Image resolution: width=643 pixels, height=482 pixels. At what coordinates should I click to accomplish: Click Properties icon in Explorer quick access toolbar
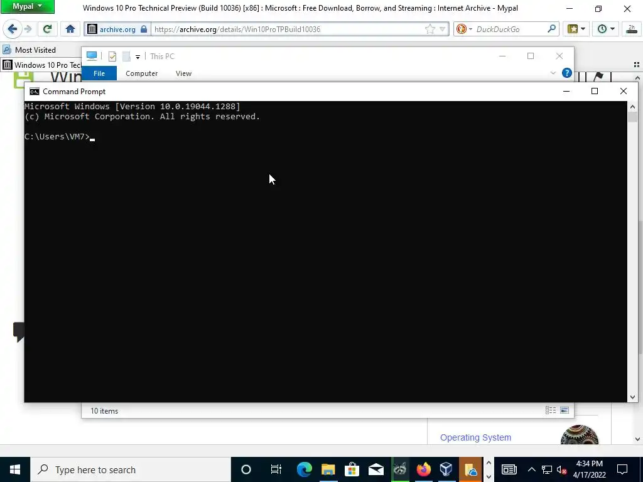tap(112, 56)
